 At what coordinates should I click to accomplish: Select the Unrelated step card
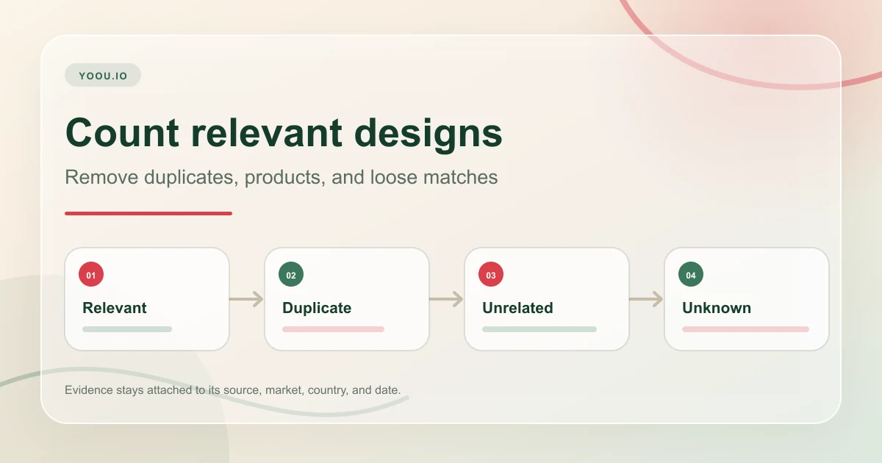tap(547, 298)
